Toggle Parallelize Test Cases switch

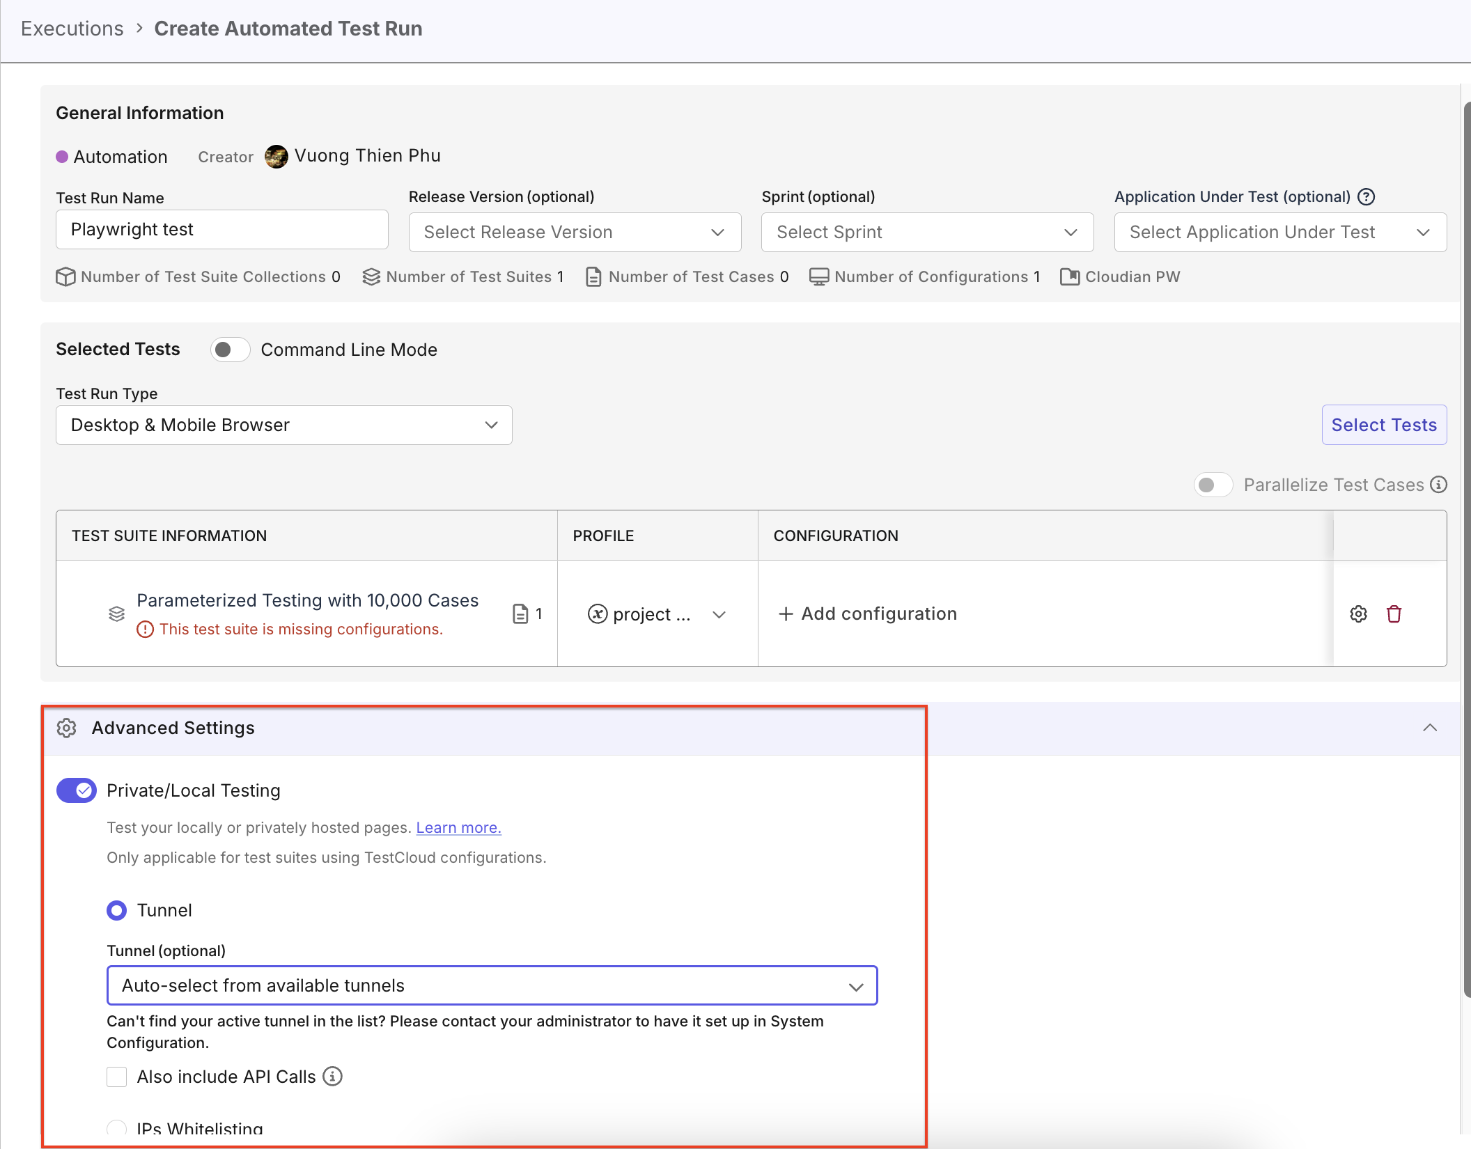coord(1213,485)
